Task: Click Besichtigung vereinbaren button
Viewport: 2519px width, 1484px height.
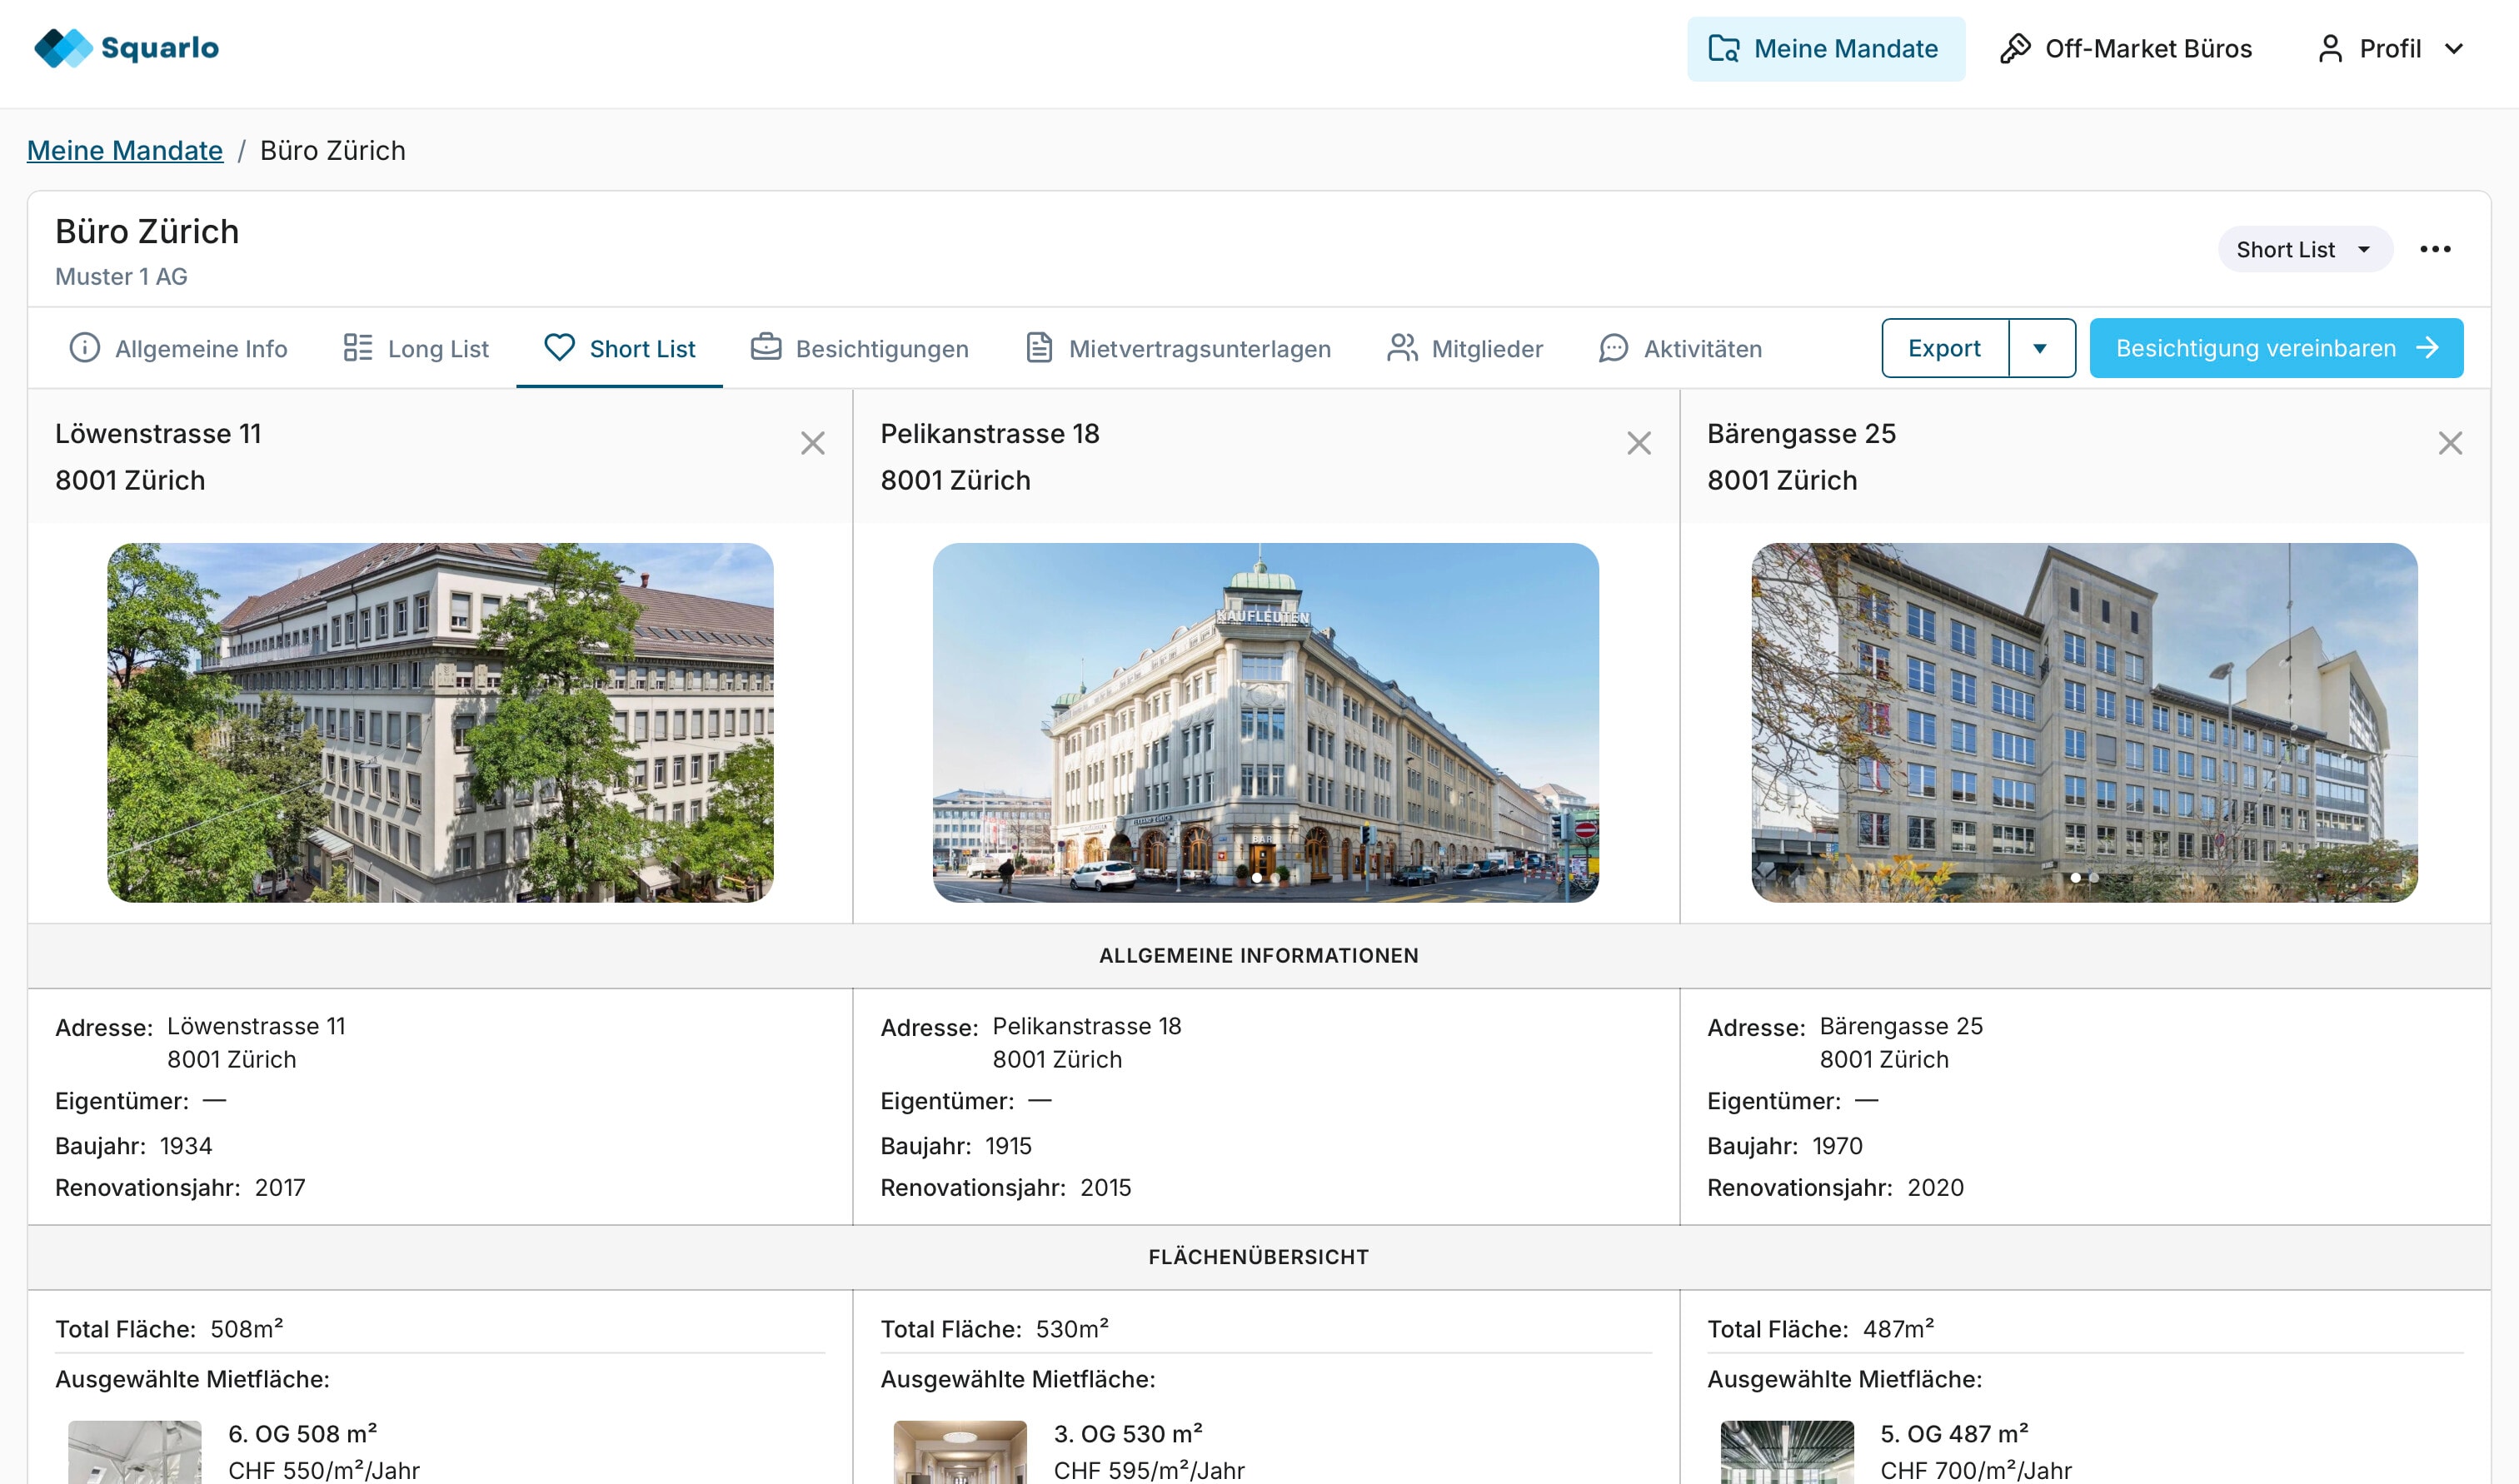Action: 2275,348
